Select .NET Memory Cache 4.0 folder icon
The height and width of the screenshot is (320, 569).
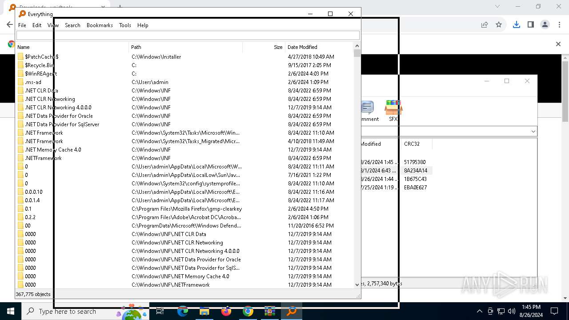pyautogui.click(x=20, y=150)
